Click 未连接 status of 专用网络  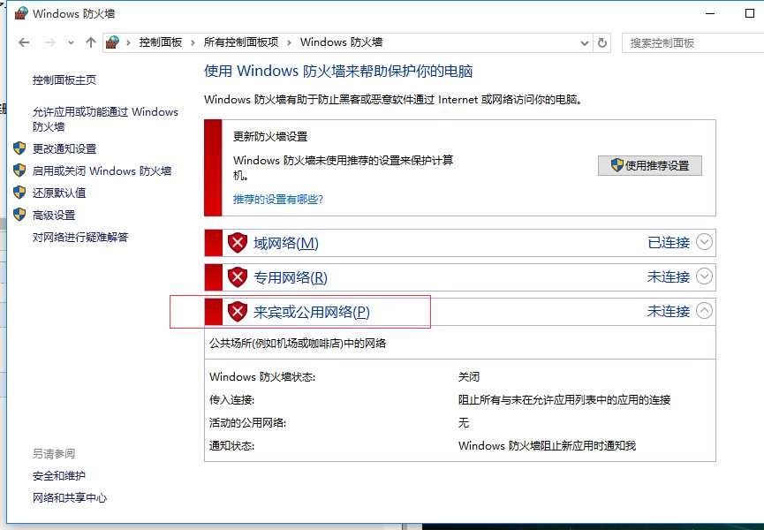669,276
